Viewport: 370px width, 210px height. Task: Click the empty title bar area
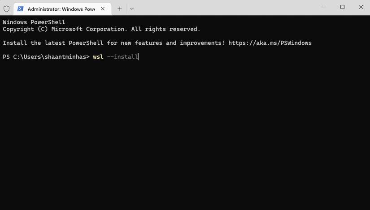point(224,8)
